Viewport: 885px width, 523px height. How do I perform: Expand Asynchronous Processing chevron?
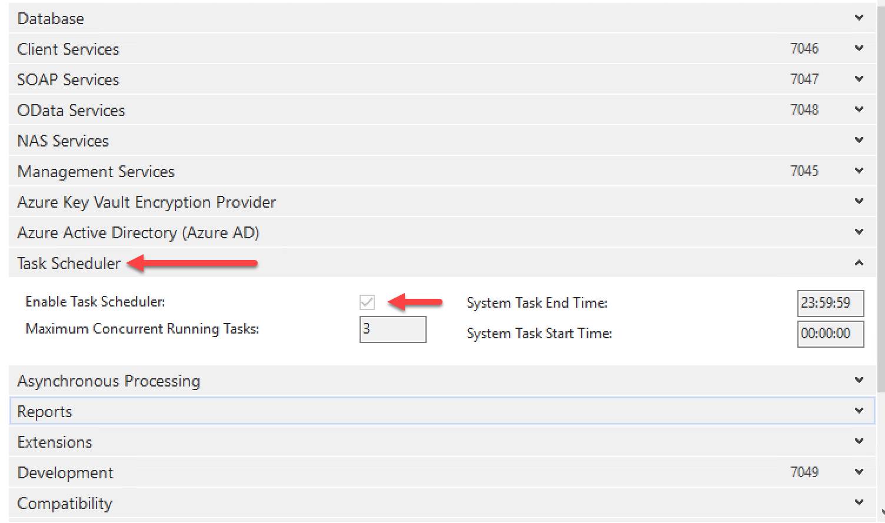click(859, 380)
